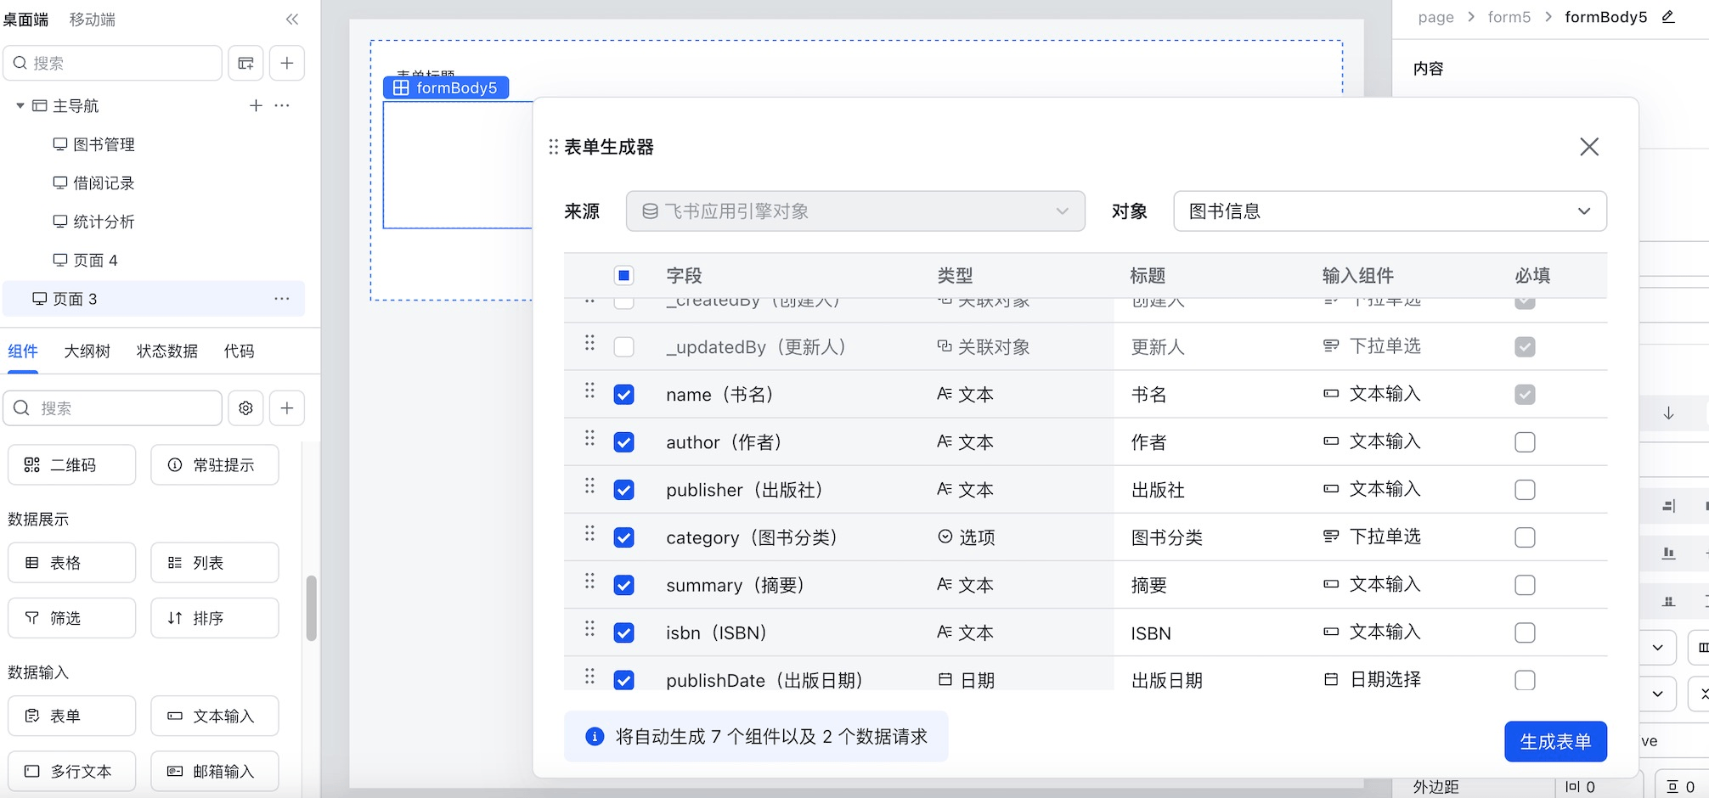The image size is (1709, 798).
Task: Click the 生成表单 button
Action: pos(1555,741)
